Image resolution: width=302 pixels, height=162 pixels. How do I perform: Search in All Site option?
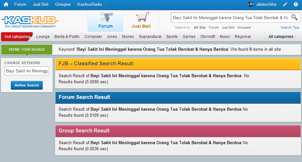[199, 27]
